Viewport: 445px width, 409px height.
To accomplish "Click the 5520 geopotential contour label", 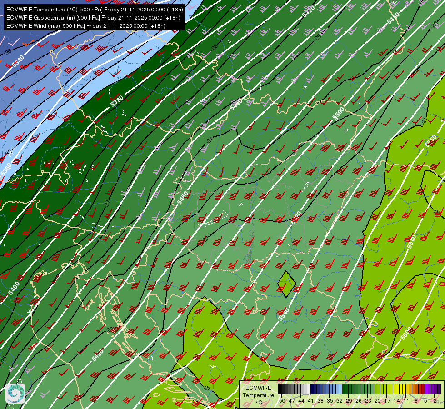I will [296, 218].
